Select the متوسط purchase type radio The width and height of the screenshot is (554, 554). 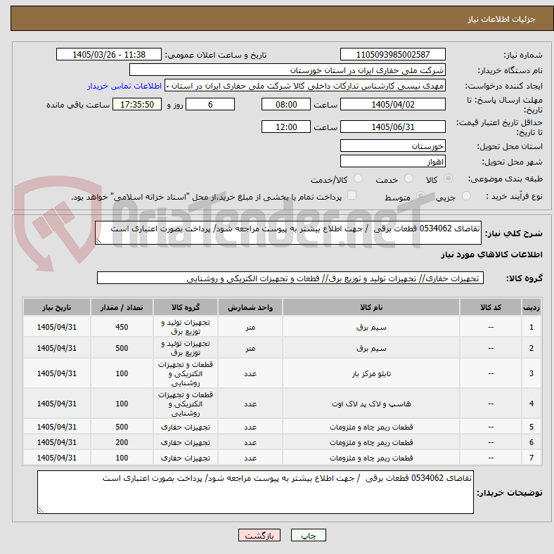420,195
